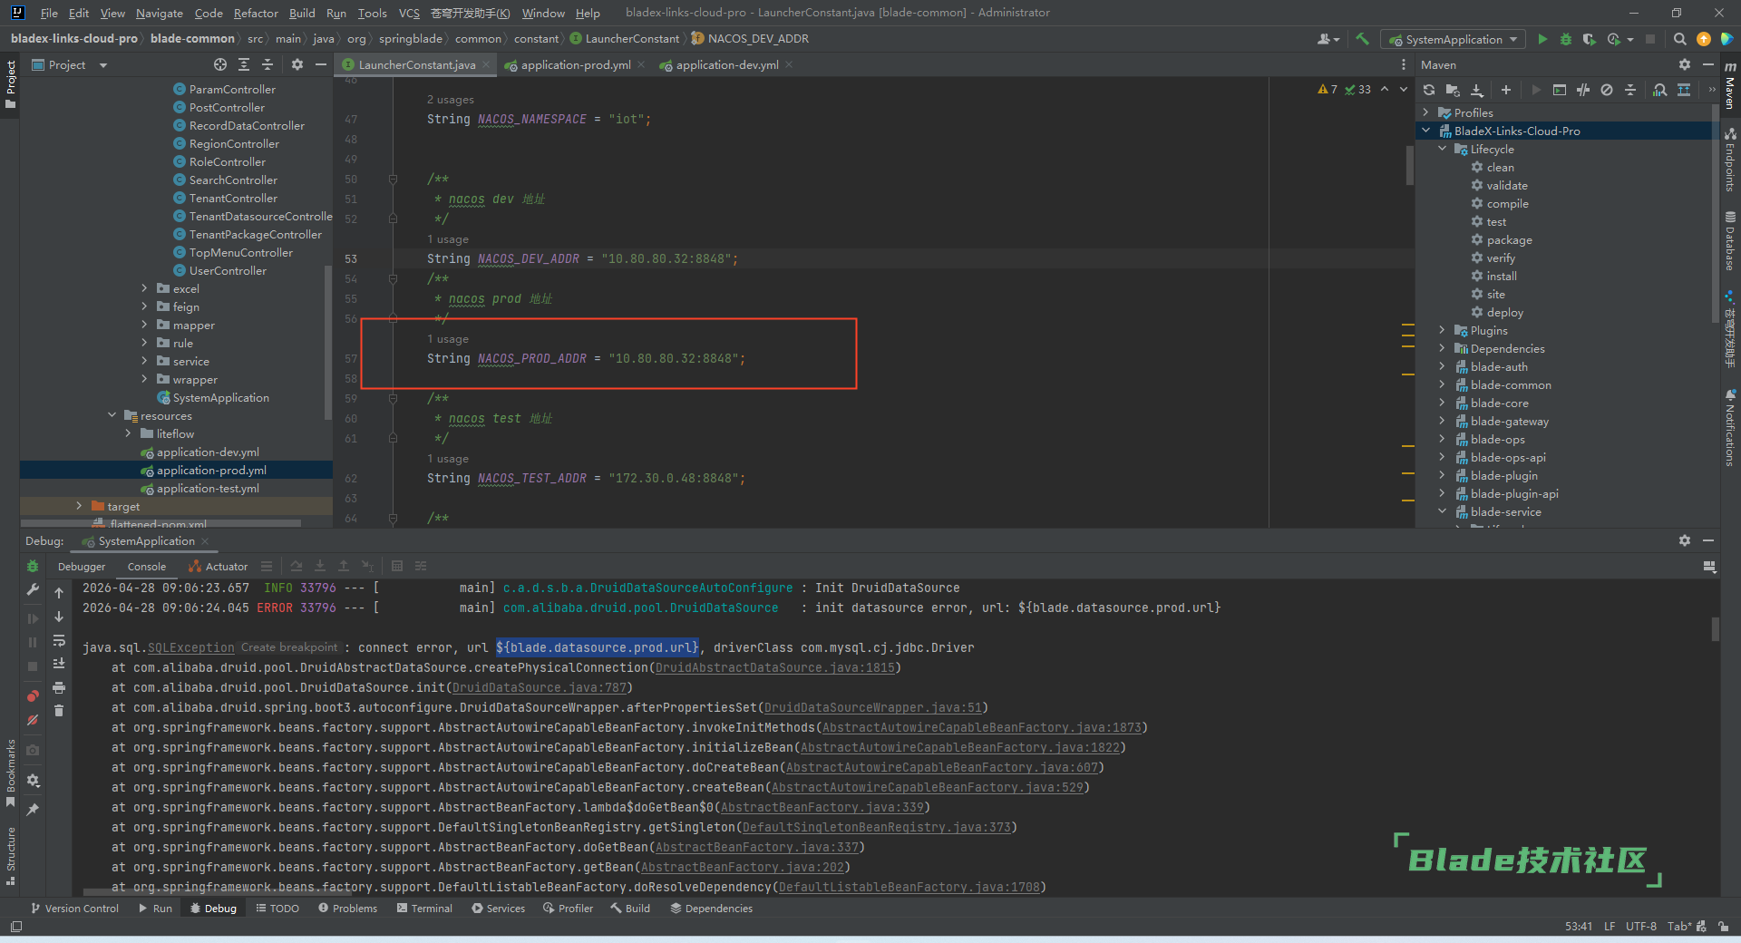Toggle soft-wrap in debug console
The height and width of the screenshot is (943, 1741).
tap(59, 640)
